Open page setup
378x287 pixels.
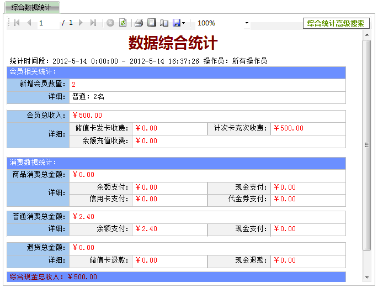pyautogui.click(x=163, y=23)
